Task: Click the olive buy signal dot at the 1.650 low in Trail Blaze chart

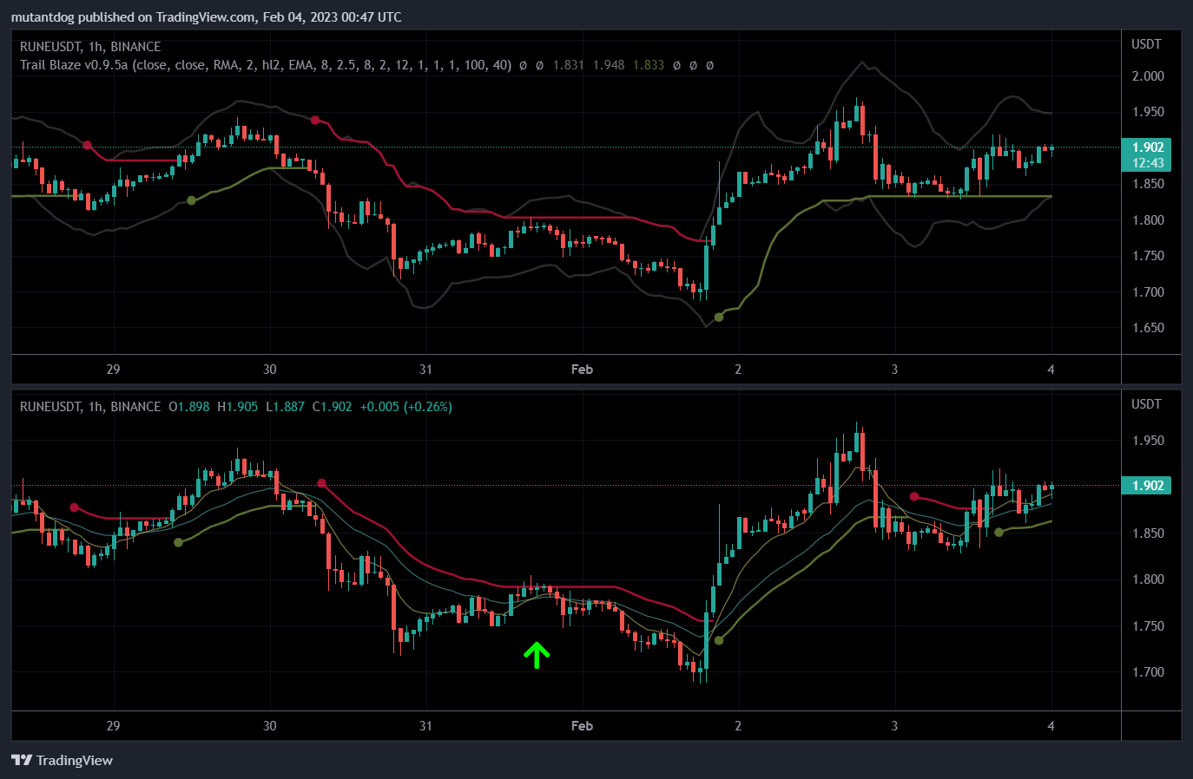Action: (718, 317)
